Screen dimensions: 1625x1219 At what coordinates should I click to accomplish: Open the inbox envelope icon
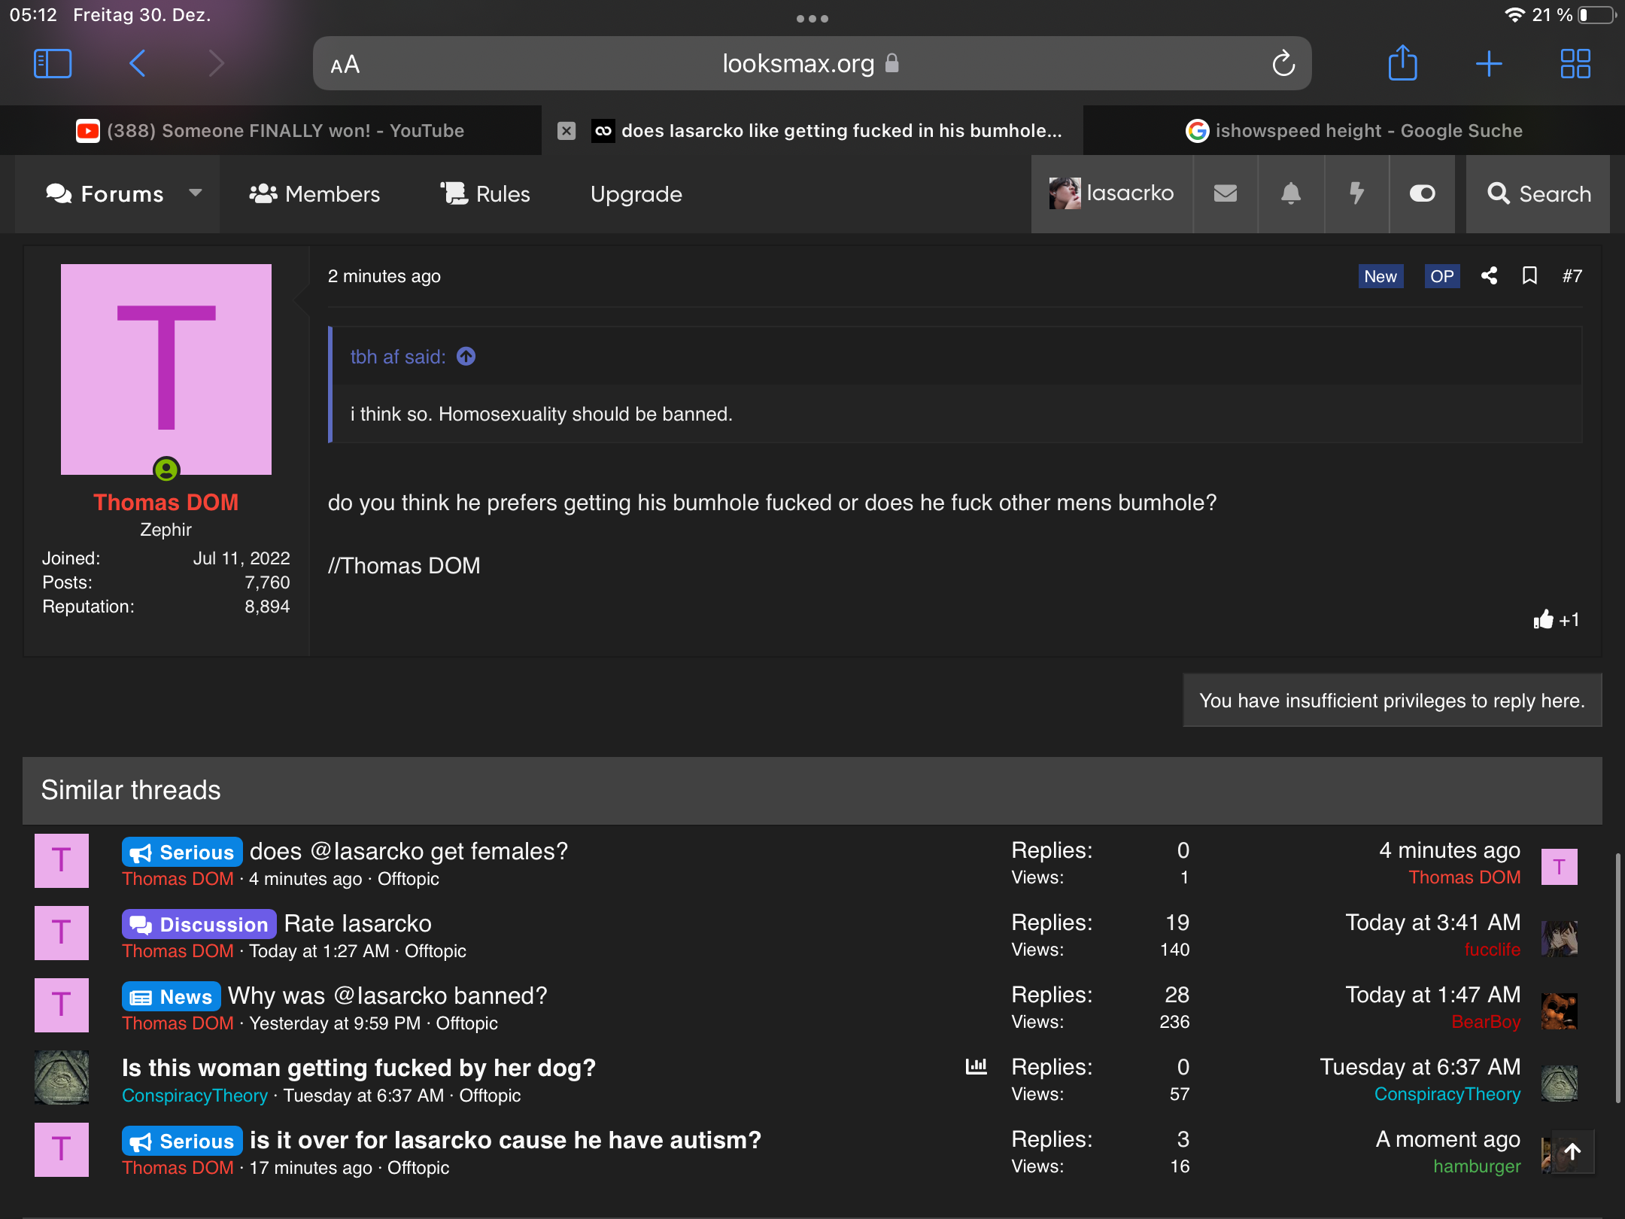click(x=1226, y=193)
